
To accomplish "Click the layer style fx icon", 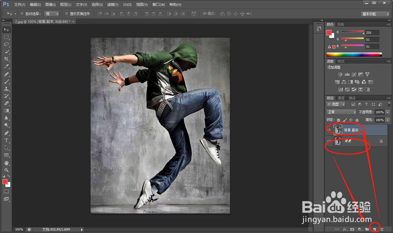I will click(x=345, y=229).
